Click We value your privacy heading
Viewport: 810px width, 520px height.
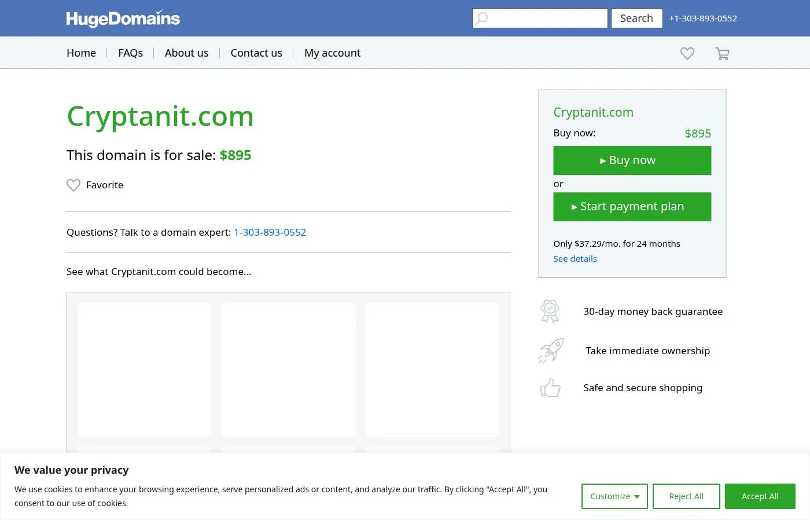72,470
